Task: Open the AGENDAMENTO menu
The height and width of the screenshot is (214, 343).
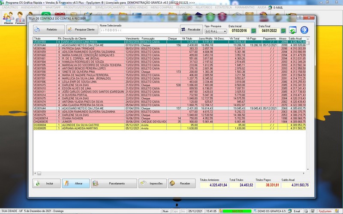Action: point(31,7)
